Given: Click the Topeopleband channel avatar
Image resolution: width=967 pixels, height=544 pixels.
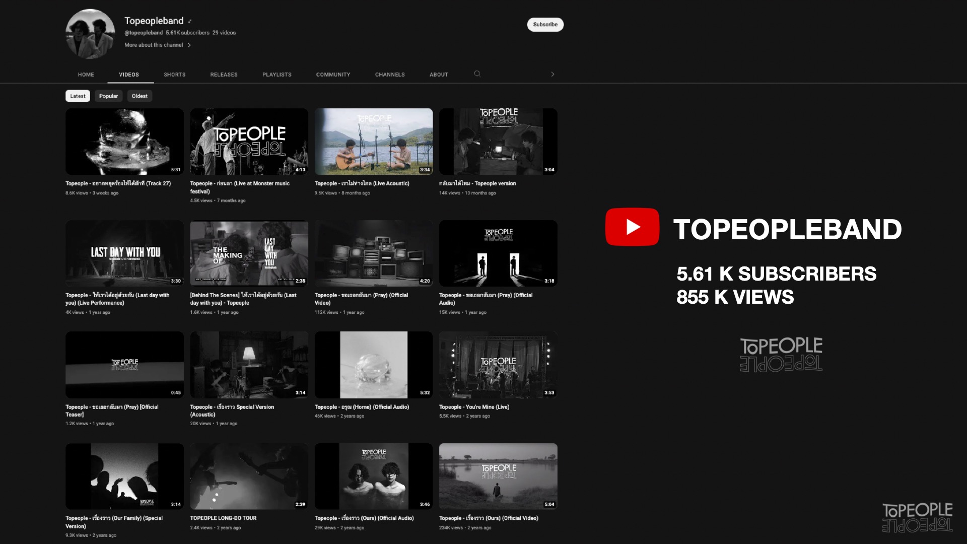Looking at the screenshot, I should pos(90,34).
